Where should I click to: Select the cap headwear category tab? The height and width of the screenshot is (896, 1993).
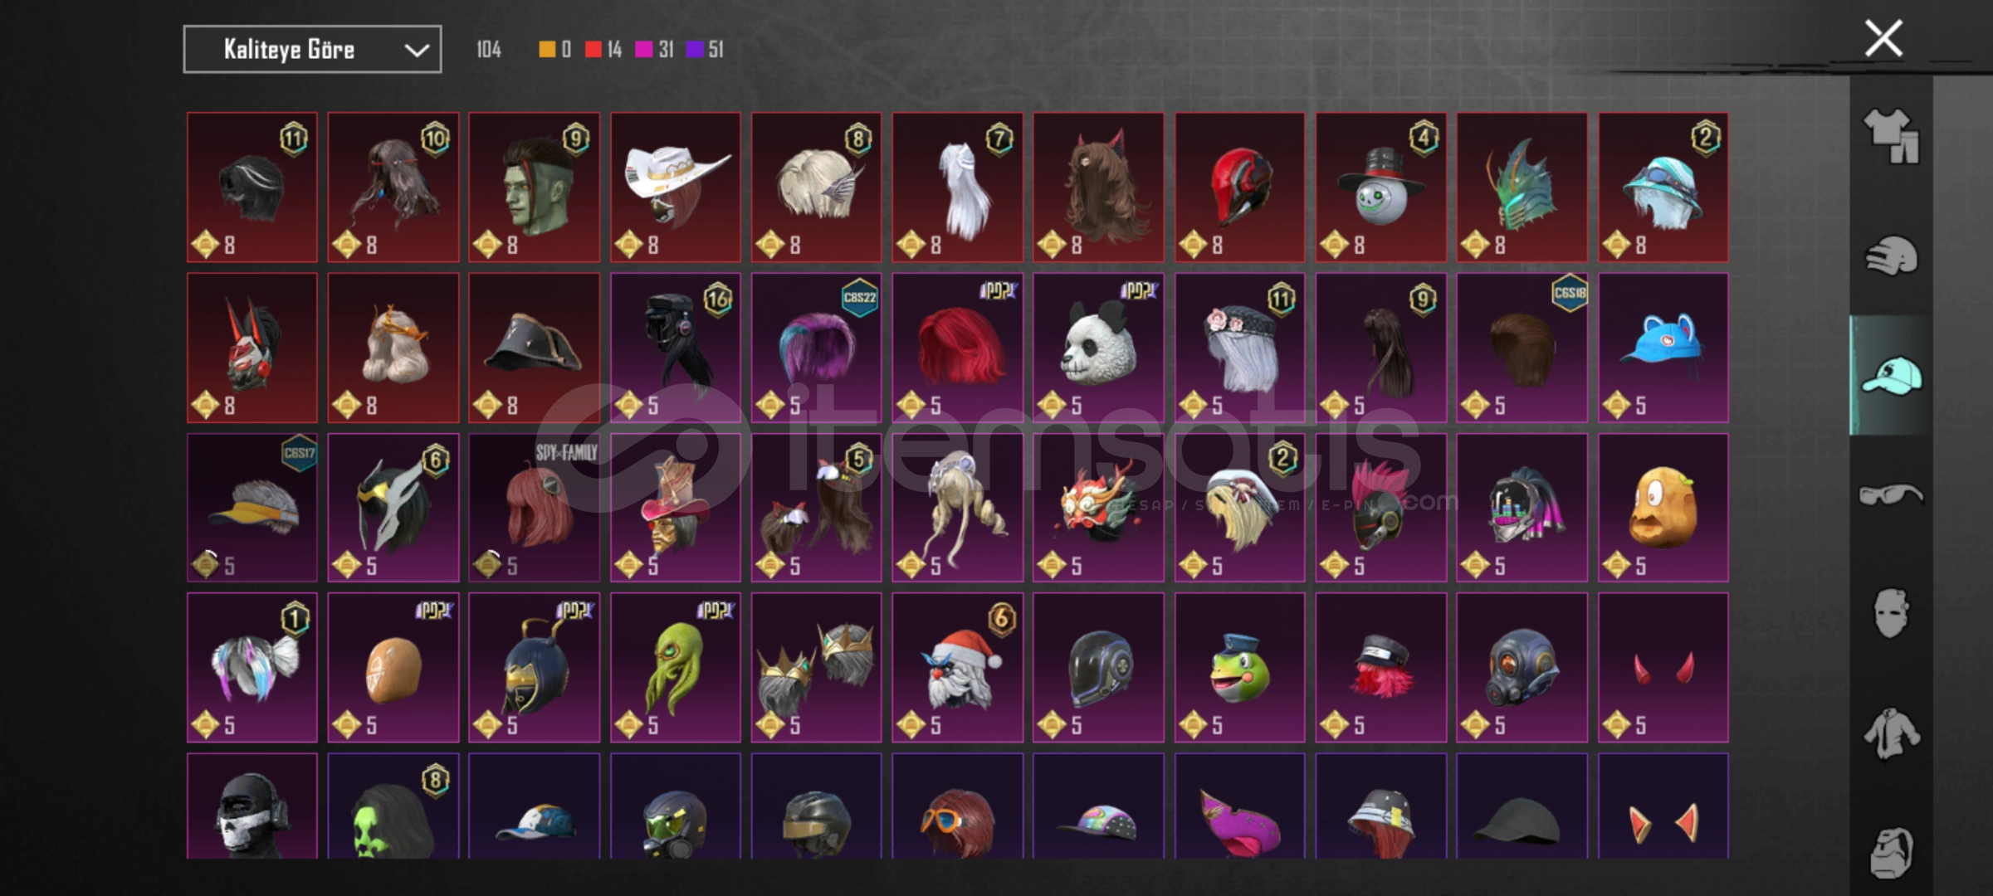(1892, 376)
